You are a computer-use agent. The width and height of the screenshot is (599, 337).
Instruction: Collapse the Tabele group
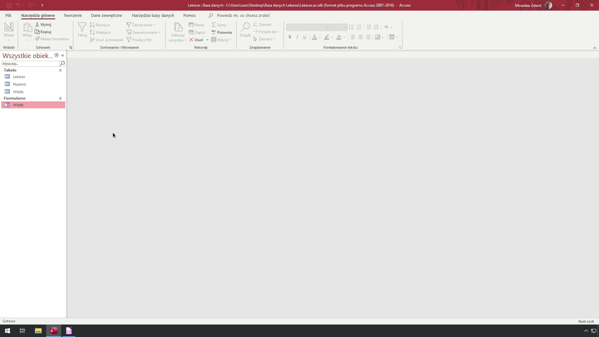(x=61, y=71)
